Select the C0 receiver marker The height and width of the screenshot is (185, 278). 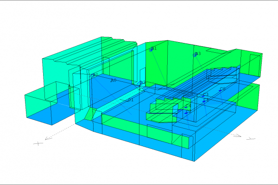(220, 91)
